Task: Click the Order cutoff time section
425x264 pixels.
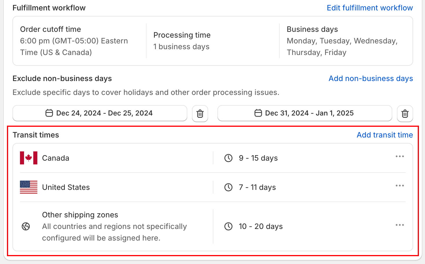Action: point(80,41)
